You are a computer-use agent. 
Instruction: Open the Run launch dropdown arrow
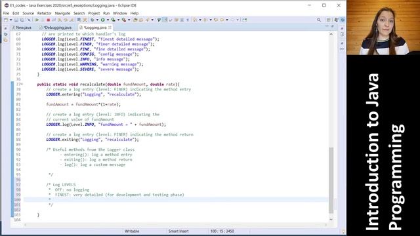[108, 20]
